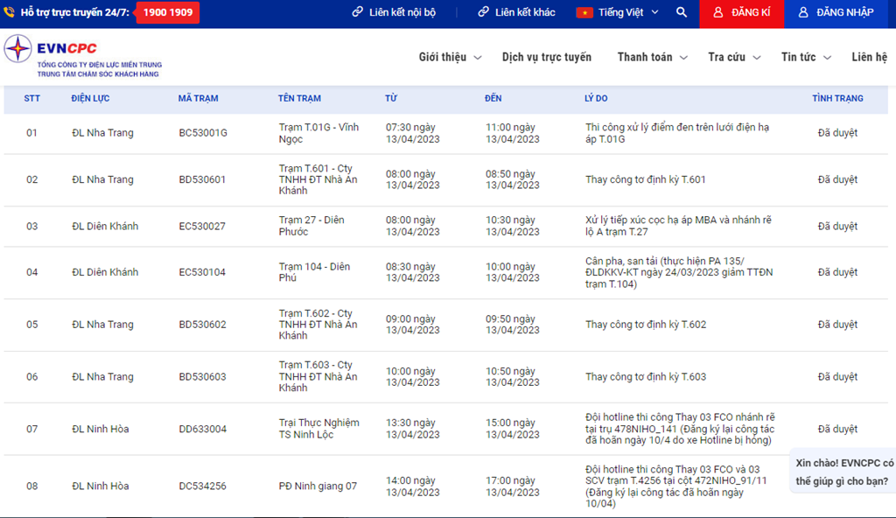This screenshot has width=896, height=518.
Task: Click the 1900 1909 hotline button
Action: 167,13
